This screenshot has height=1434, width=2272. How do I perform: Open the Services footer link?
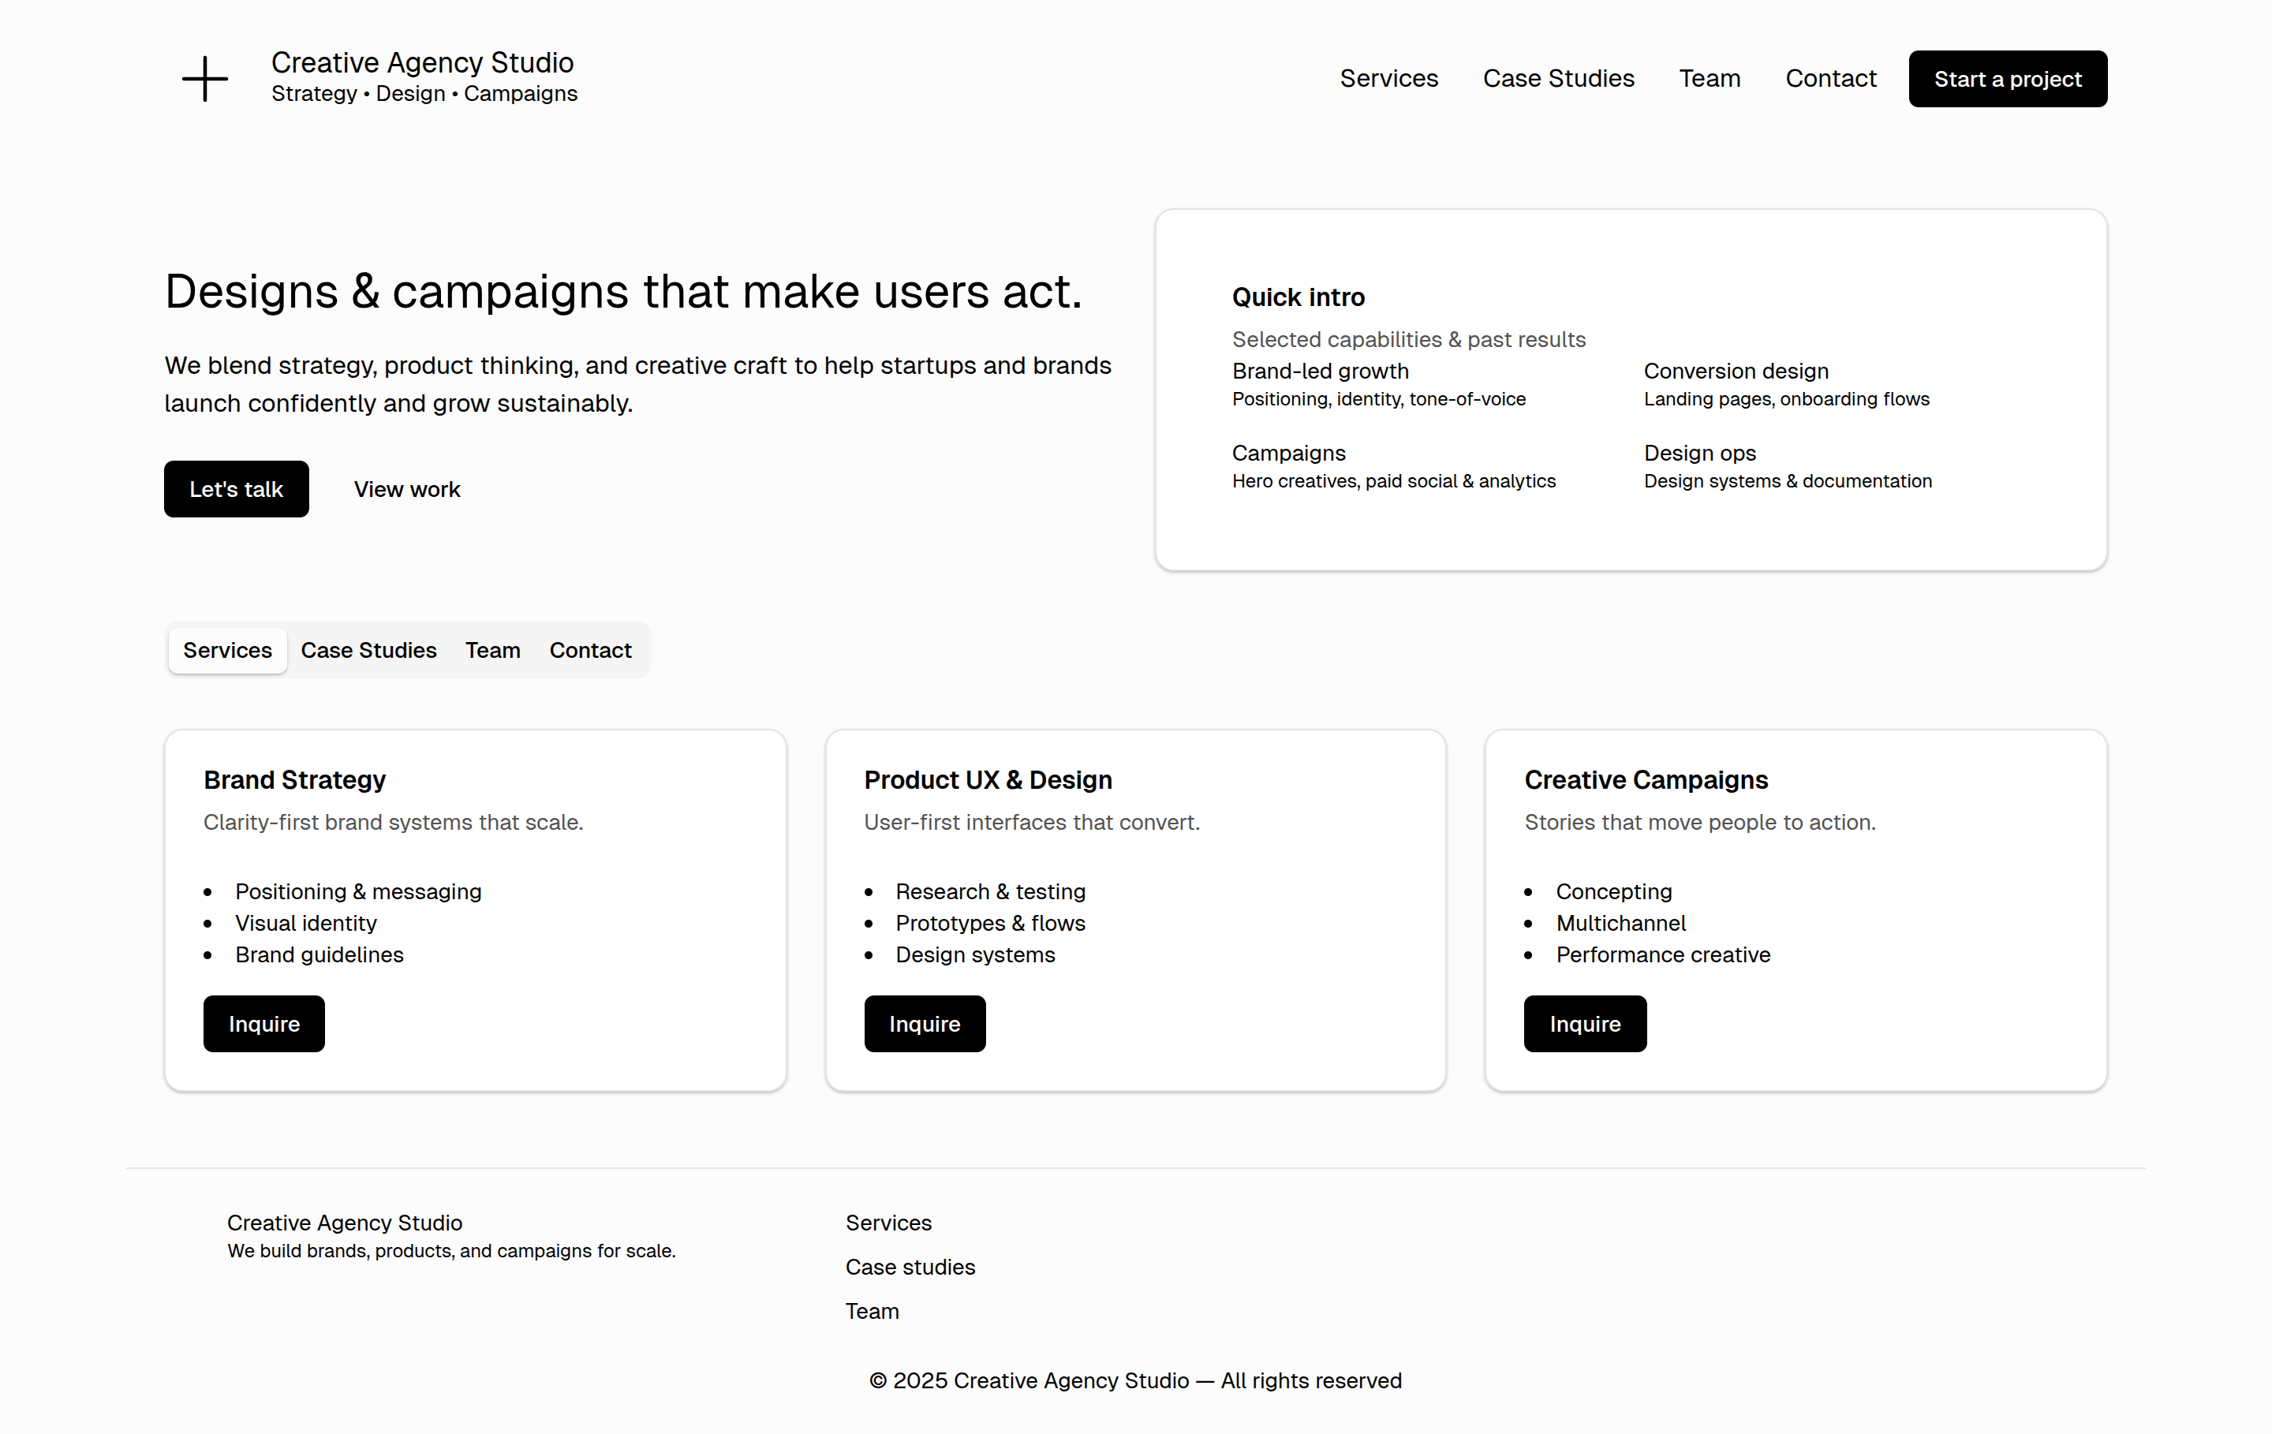[887, 1223]
